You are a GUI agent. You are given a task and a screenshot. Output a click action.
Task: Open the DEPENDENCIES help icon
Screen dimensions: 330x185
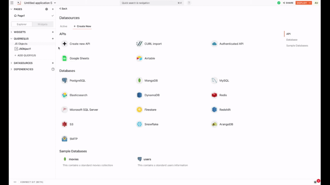point(53,69)
